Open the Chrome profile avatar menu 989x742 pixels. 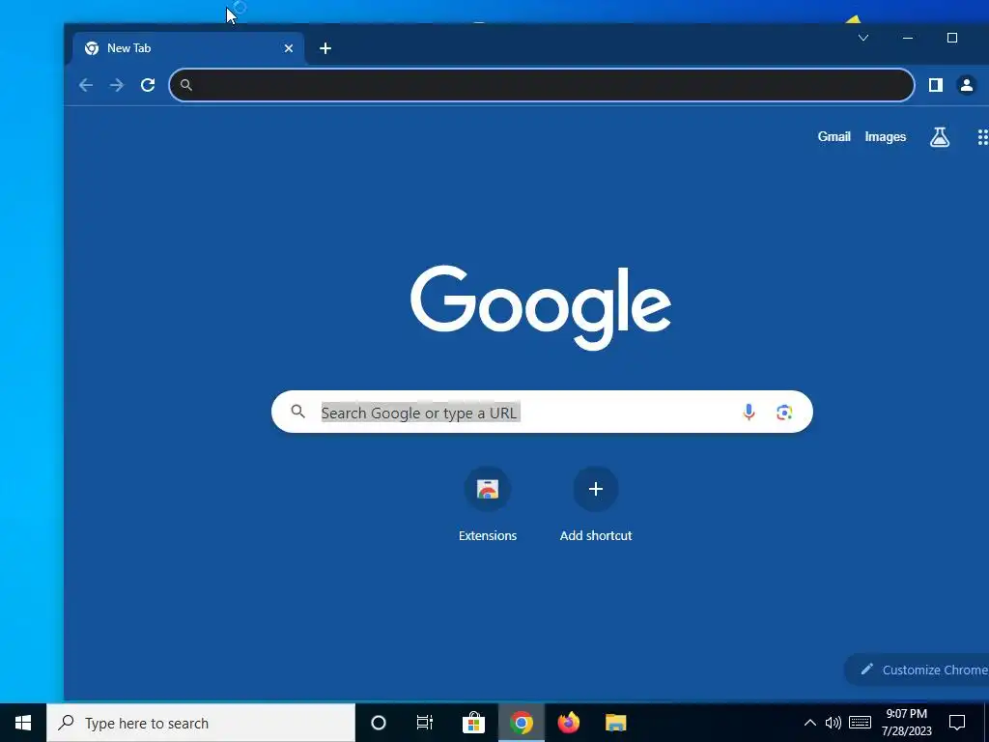pyautogui.click(x=966, y=85)
